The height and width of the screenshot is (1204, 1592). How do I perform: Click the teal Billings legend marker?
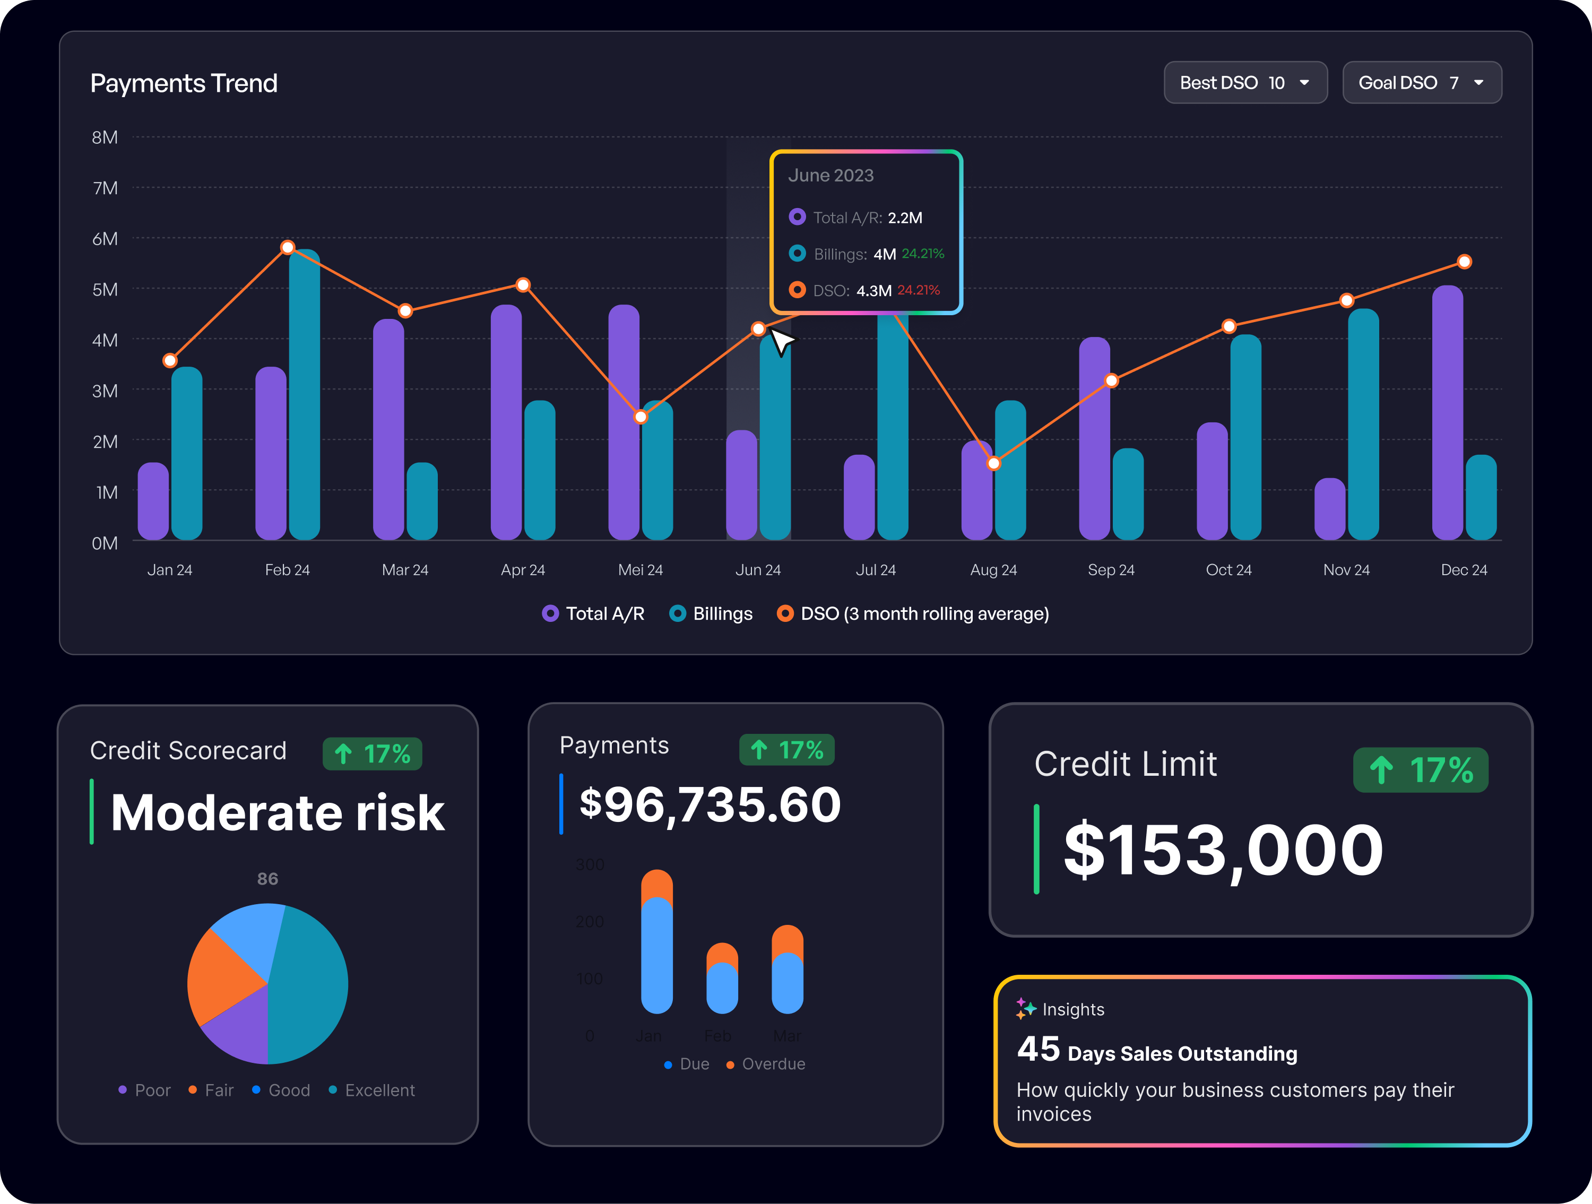[x=678, y=614]
